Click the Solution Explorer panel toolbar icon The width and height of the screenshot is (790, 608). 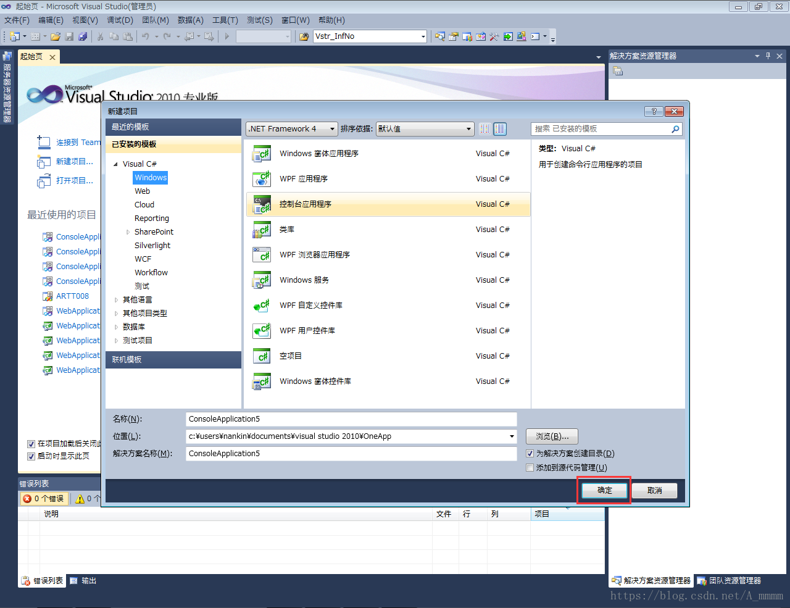pos(618,71)
